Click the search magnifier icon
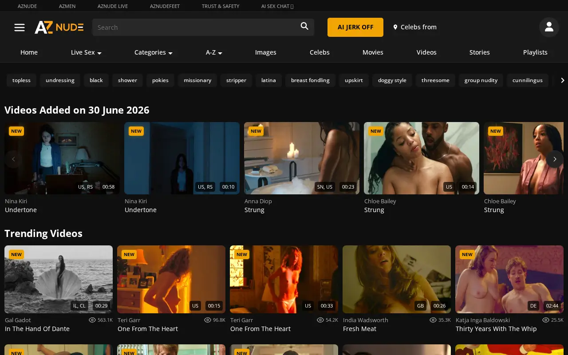 pyautogui.click(x=304, y=26)
